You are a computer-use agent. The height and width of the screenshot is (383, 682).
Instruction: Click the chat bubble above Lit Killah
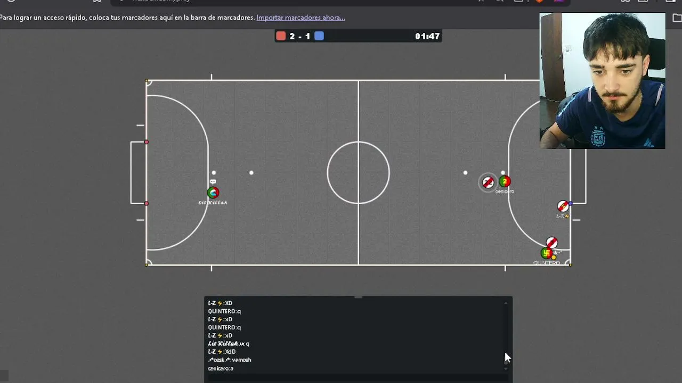(x=213, y=182)
